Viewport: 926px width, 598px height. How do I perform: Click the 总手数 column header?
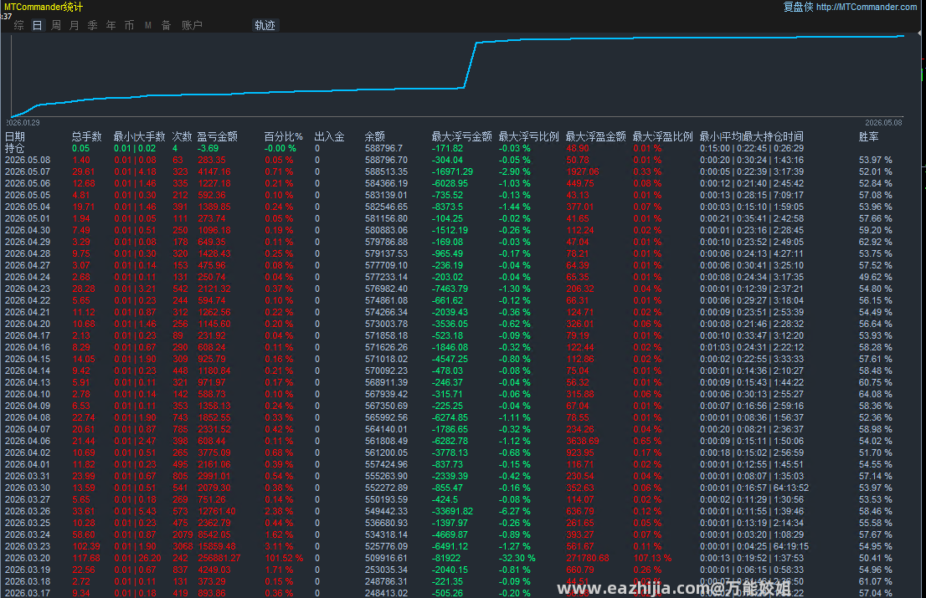pos(87,137)
